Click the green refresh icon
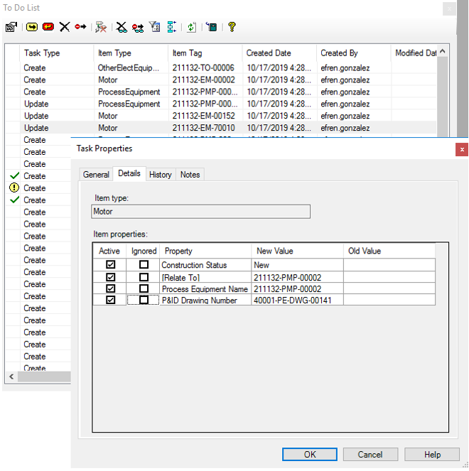This screenshot has width=469, height=471. 191,27
